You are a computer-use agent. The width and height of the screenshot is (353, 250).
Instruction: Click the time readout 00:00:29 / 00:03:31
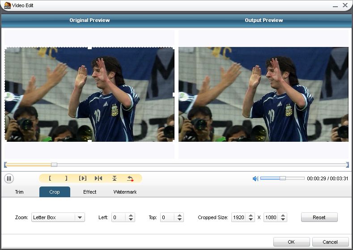pyautogui.click(x=327, y=178)
